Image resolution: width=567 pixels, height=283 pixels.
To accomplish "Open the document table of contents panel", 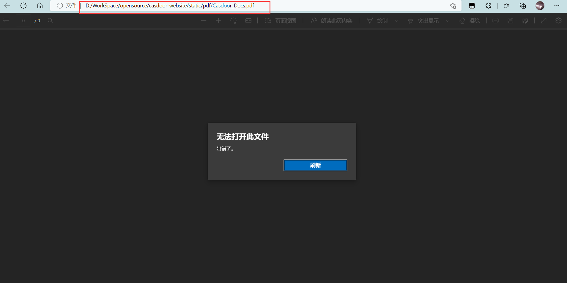I will (6, 20).
